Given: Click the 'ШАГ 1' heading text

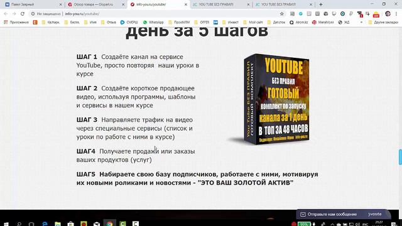Looking at the screenshot, I should point(87,56).
